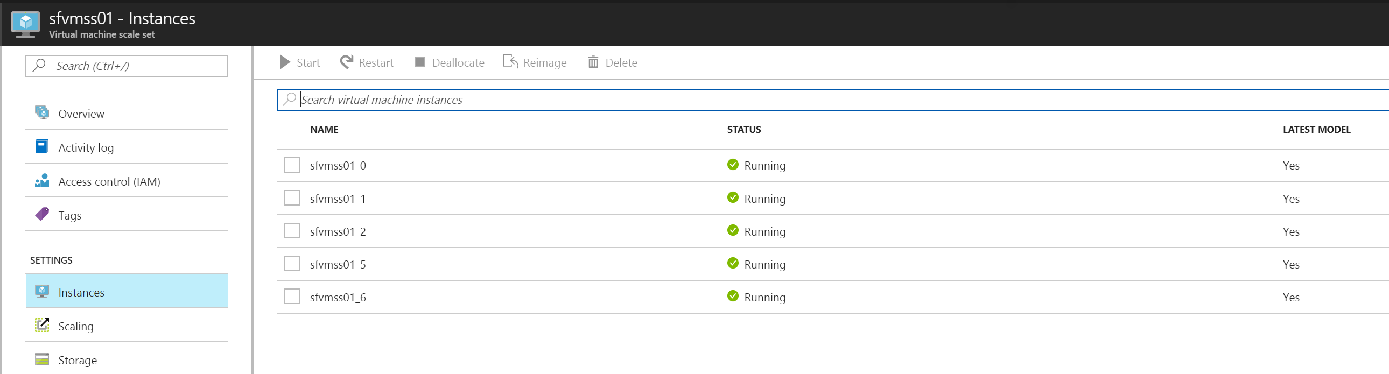Sort by the STATUS column header
Viewport: 1389px width, 374px height.
(x=743, y=129)
